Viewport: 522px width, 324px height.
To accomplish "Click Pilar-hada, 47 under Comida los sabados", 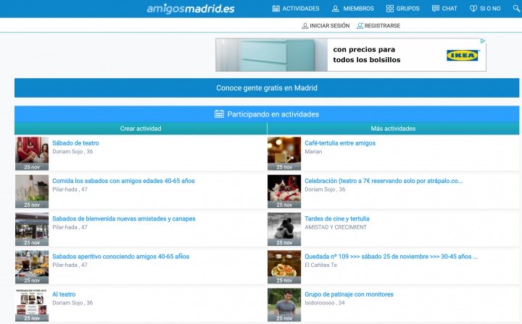I will (x=70, y=189).
